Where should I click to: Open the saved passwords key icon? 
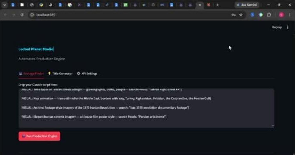point(233,15)
